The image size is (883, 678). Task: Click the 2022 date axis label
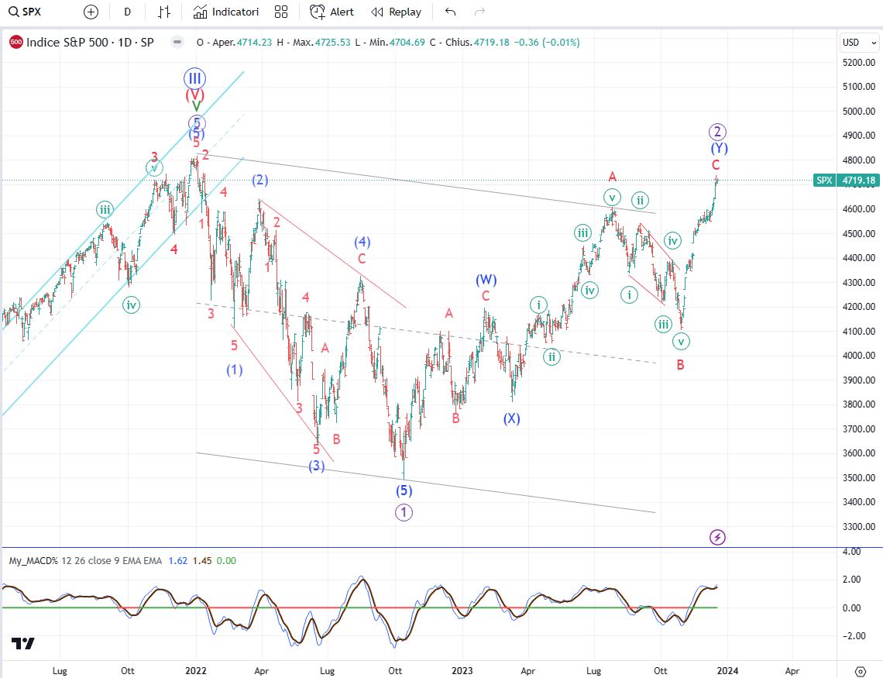(x=196, y=671)
